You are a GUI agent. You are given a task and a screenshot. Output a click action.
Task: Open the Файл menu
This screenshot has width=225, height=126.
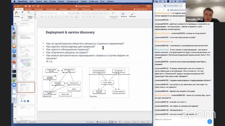click(x=31, y=1)
